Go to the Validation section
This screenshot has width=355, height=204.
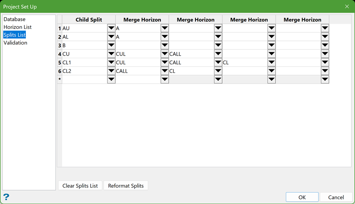click(16, 43)
